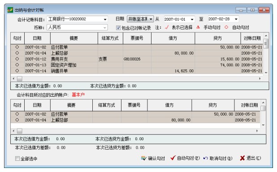Click upper table 对帐日期 column header
The image size is (277, 172).
[x=252, y=38]
